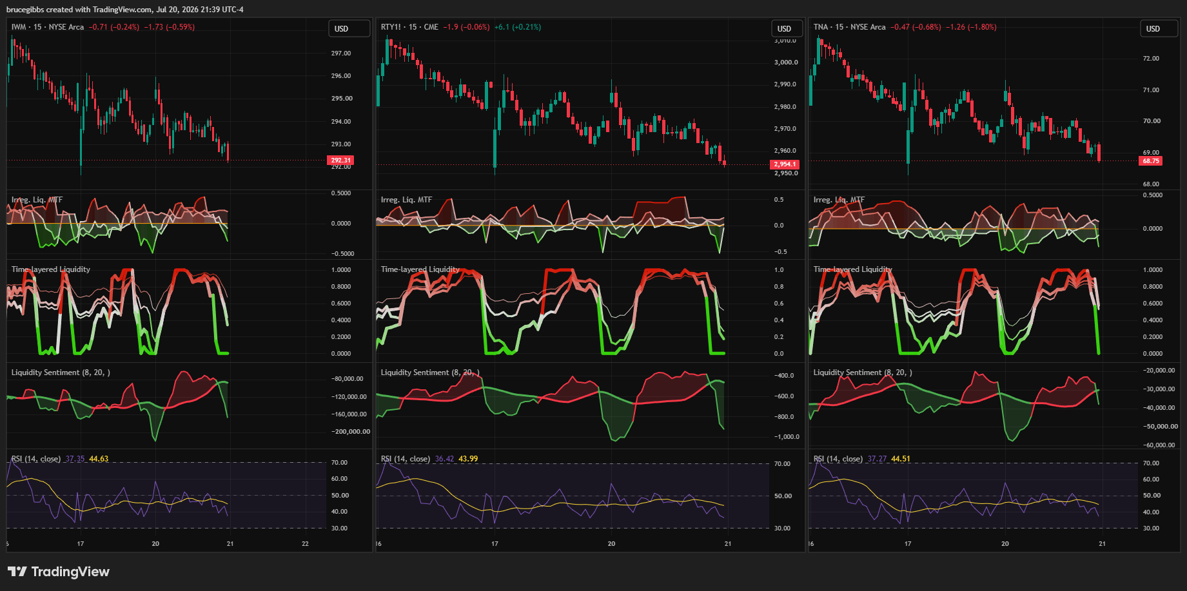Select the TNA · 15 · NYSE Arca symbol title

click(x=850, y=27)
